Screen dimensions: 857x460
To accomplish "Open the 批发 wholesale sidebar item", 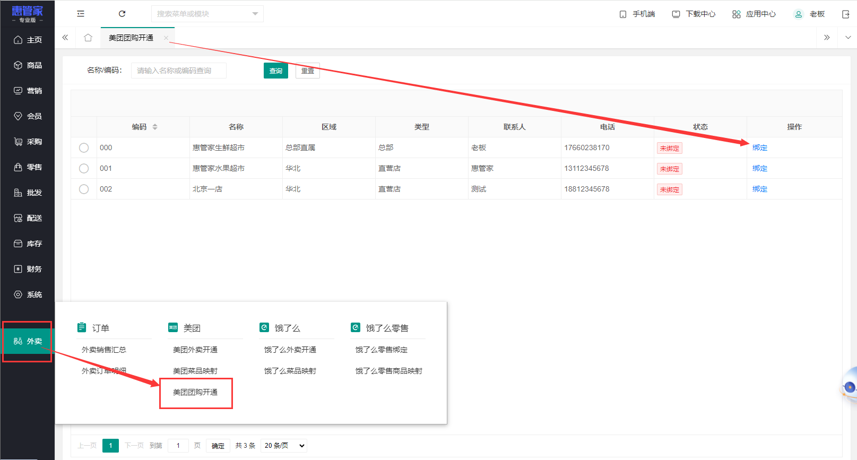I will [28, 193].
